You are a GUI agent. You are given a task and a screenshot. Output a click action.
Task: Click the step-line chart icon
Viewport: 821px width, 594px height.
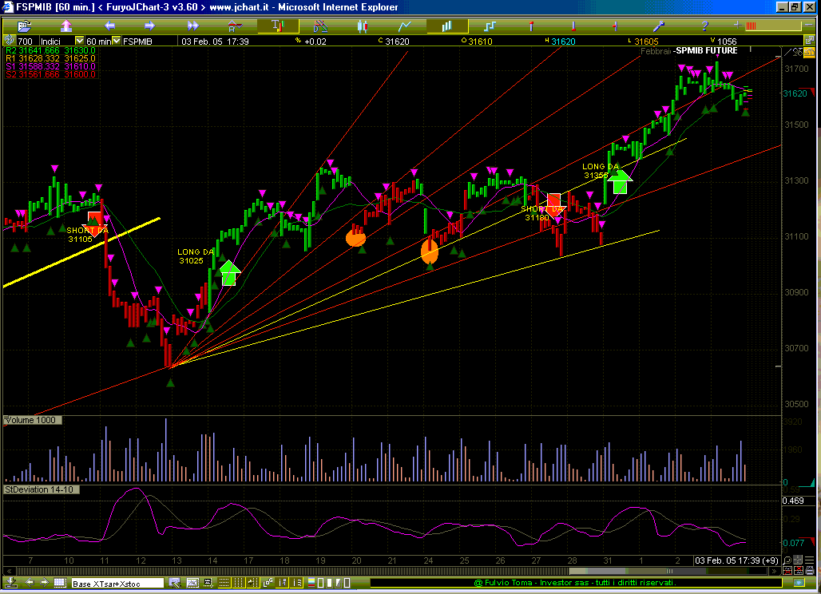coord(490,26)
